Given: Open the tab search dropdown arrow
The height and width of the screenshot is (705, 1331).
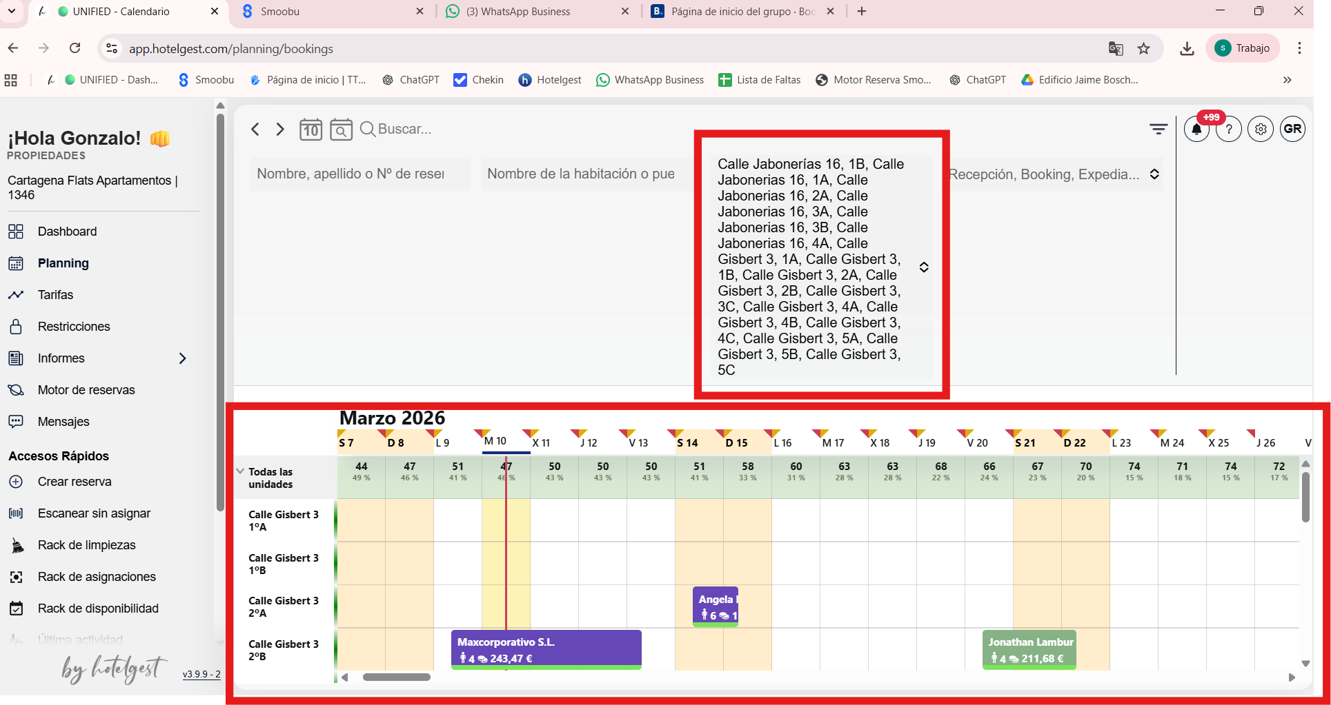Looking at the screenshot, I should [x=12, y=11].
